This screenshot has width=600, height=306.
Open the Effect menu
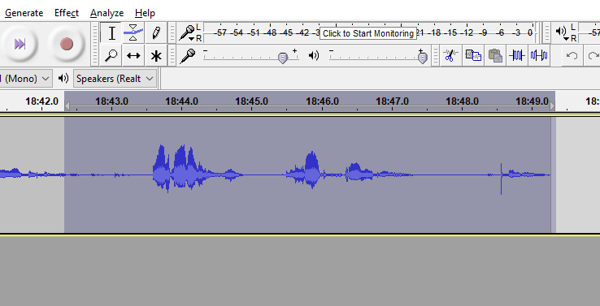click(67, 13)
